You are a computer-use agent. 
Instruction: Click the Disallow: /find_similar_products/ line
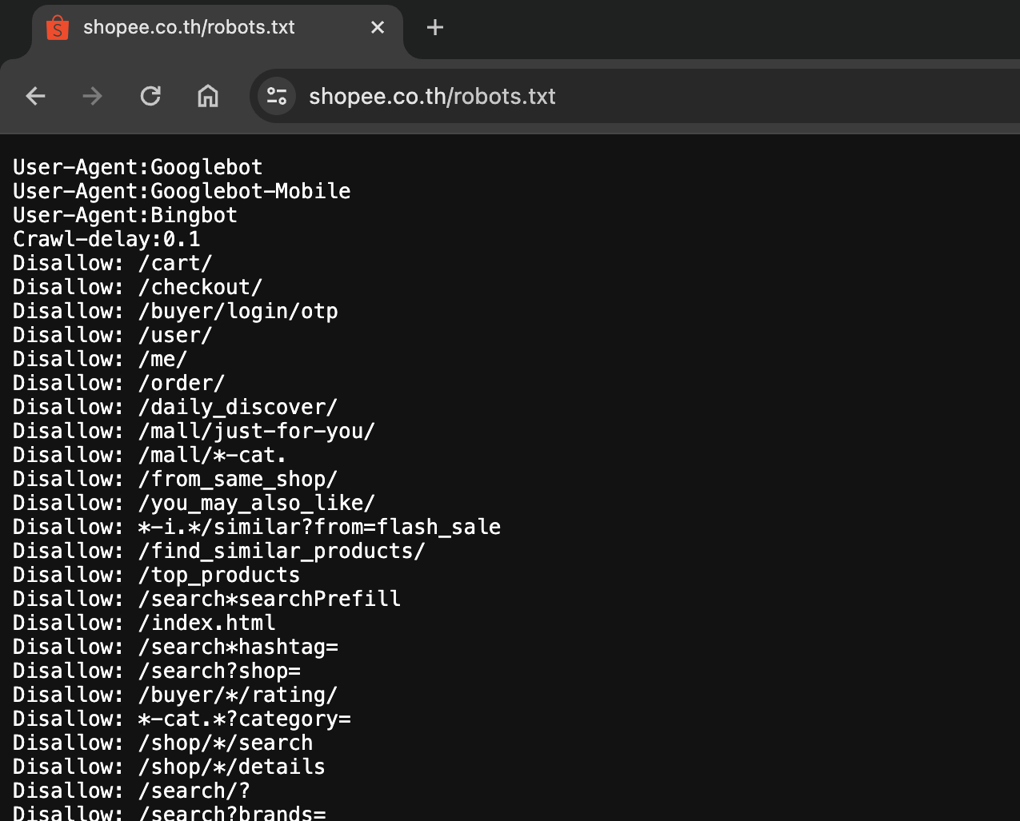pos(219,551)
